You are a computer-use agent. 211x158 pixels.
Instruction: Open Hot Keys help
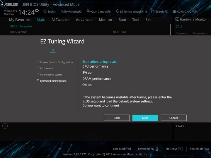pyautogui.click(x=174, y=149)
